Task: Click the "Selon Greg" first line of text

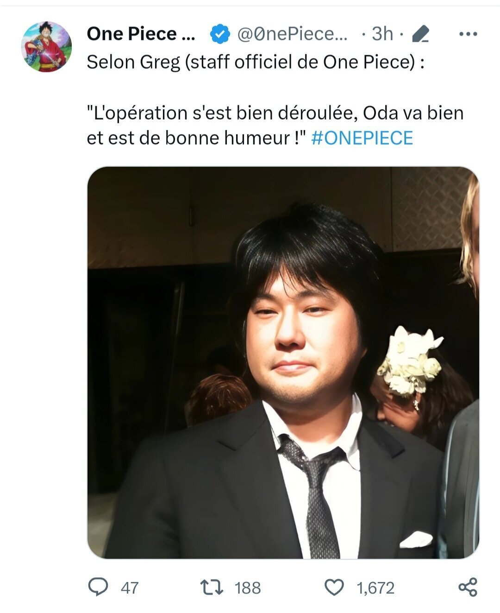Action: coord(255,62)
